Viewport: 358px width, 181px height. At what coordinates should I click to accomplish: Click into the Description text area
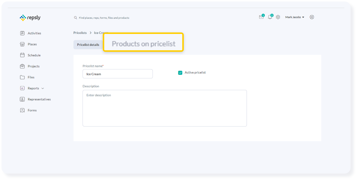click(x=165, y=108)
